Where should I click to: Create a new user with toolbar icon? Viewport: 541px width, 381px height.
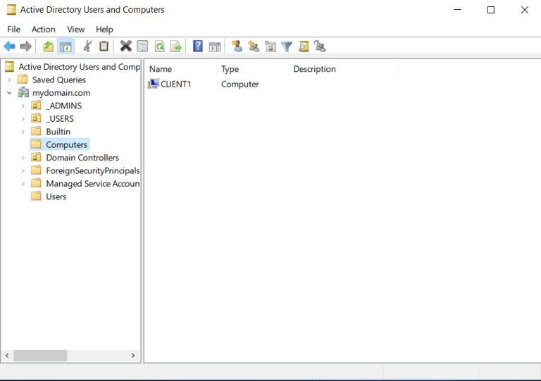237,46
